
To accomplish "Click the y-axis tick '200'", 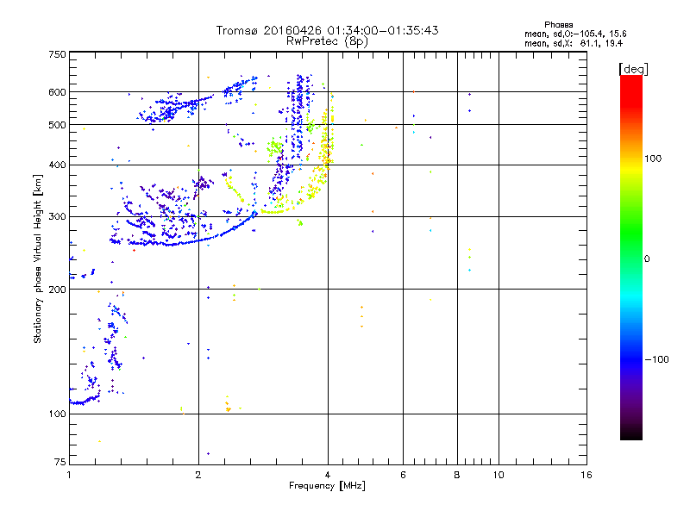I will point(57,290).
